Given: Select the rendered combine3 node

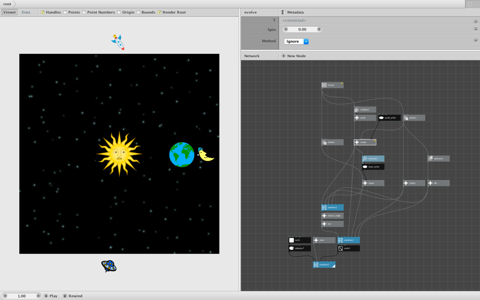Looking at the screenshot, I should (x=324, y=265).
